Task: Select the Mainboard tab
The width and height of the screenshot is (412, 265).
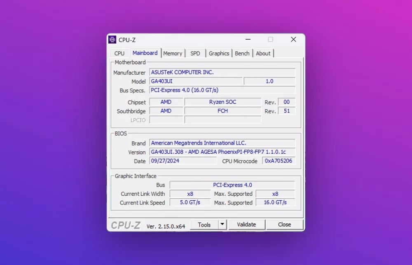Action: pos(145,53)
